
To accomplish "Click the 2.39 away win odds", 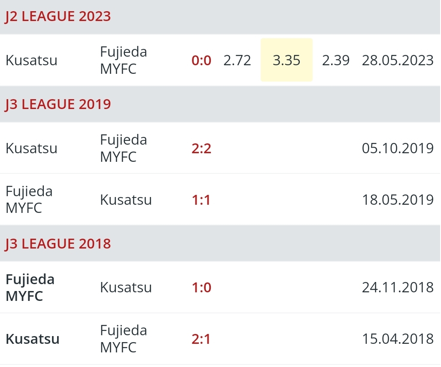I will (335, 60).
